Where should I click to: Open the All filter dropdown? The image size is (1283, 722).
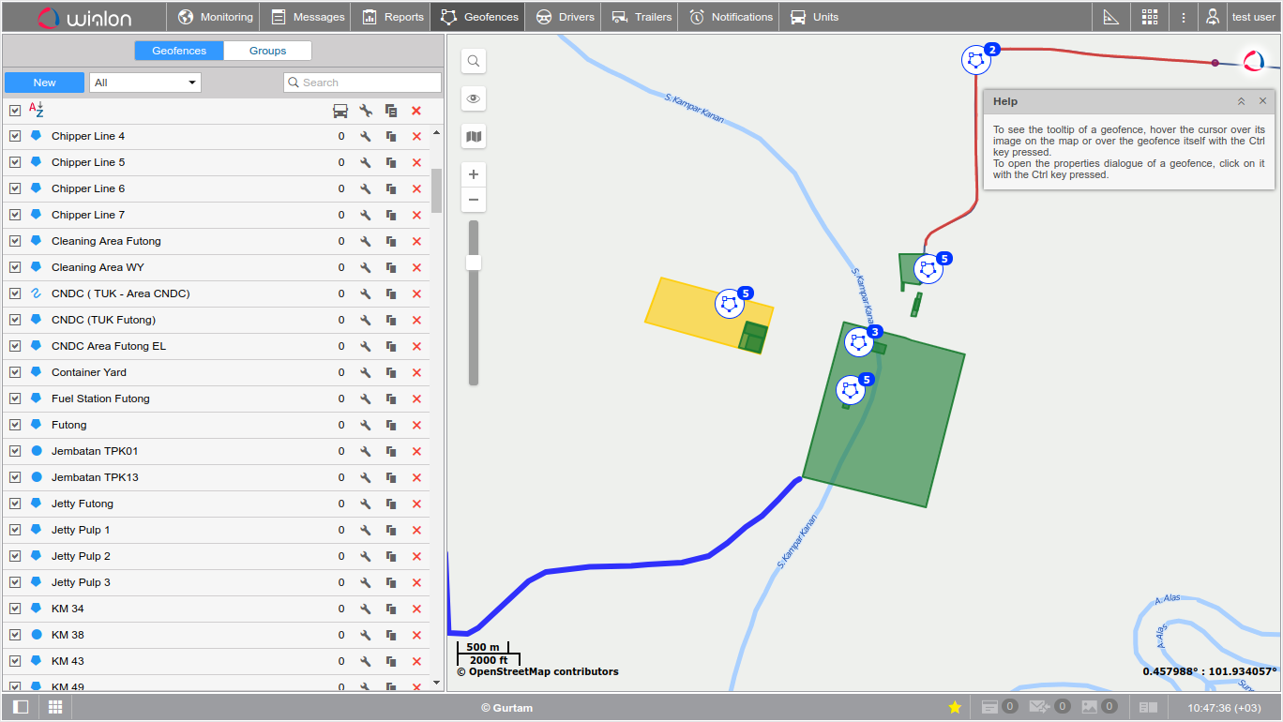pyautogui.click(x=145, y=83)
